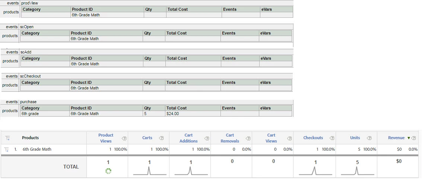
Task: Click the Units total value 5
Action: click(x=357, y=162)
